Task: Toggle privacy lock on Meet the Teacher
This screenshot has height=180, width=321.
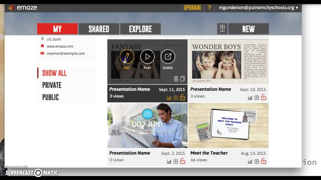Action: tap(264, 161)
